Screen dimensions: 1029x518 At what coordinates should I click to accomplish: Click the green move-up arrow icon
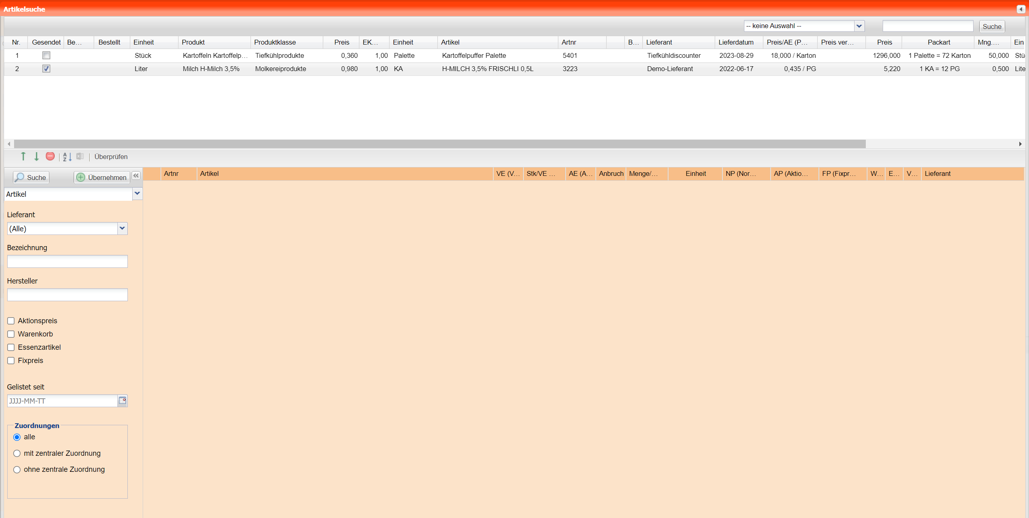pyautogui.click(x=23, y=157)
